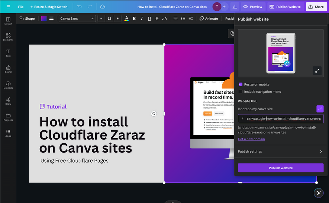Image resolution: width=329 pixels, height=203 pixels.
Task: Click the cloud save status icon
Action: pos(103,7)
